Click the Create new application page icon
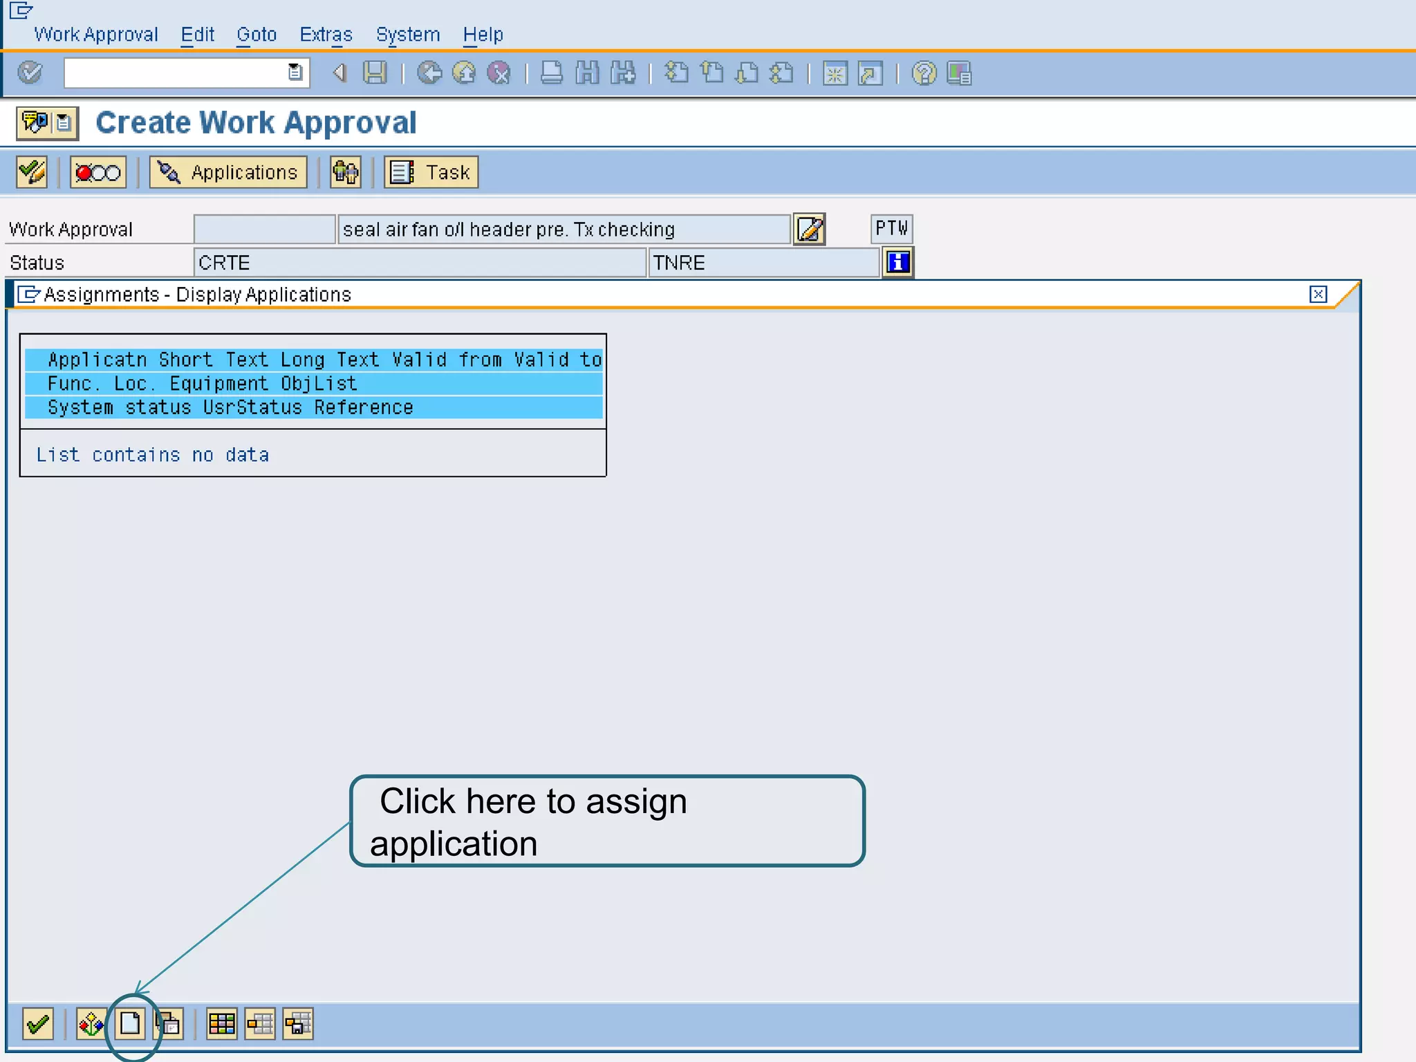1416x1062 pixels. pyautogui.click(x=130, y=1023)
